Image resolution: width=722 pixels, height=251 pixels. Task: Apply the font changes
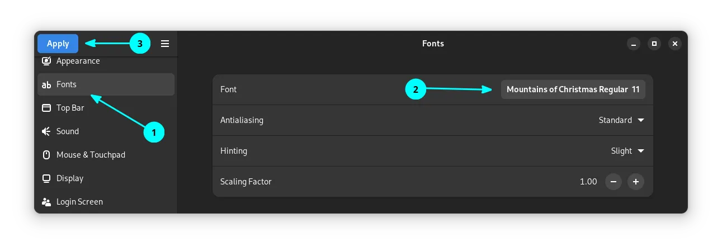click(58, 44)
